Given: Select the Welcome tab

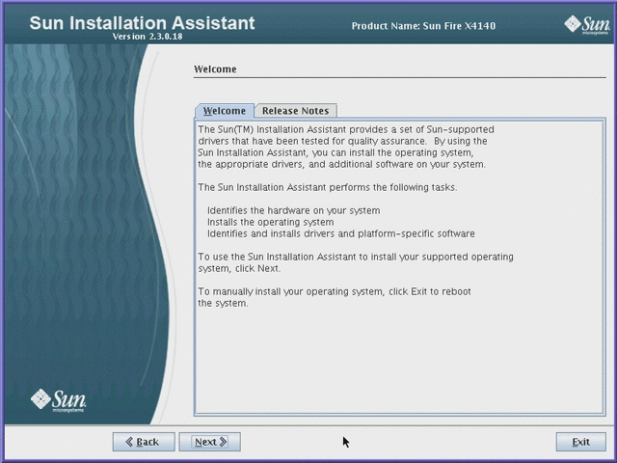Looking at the screenshot, I should (x=225, y=111).
